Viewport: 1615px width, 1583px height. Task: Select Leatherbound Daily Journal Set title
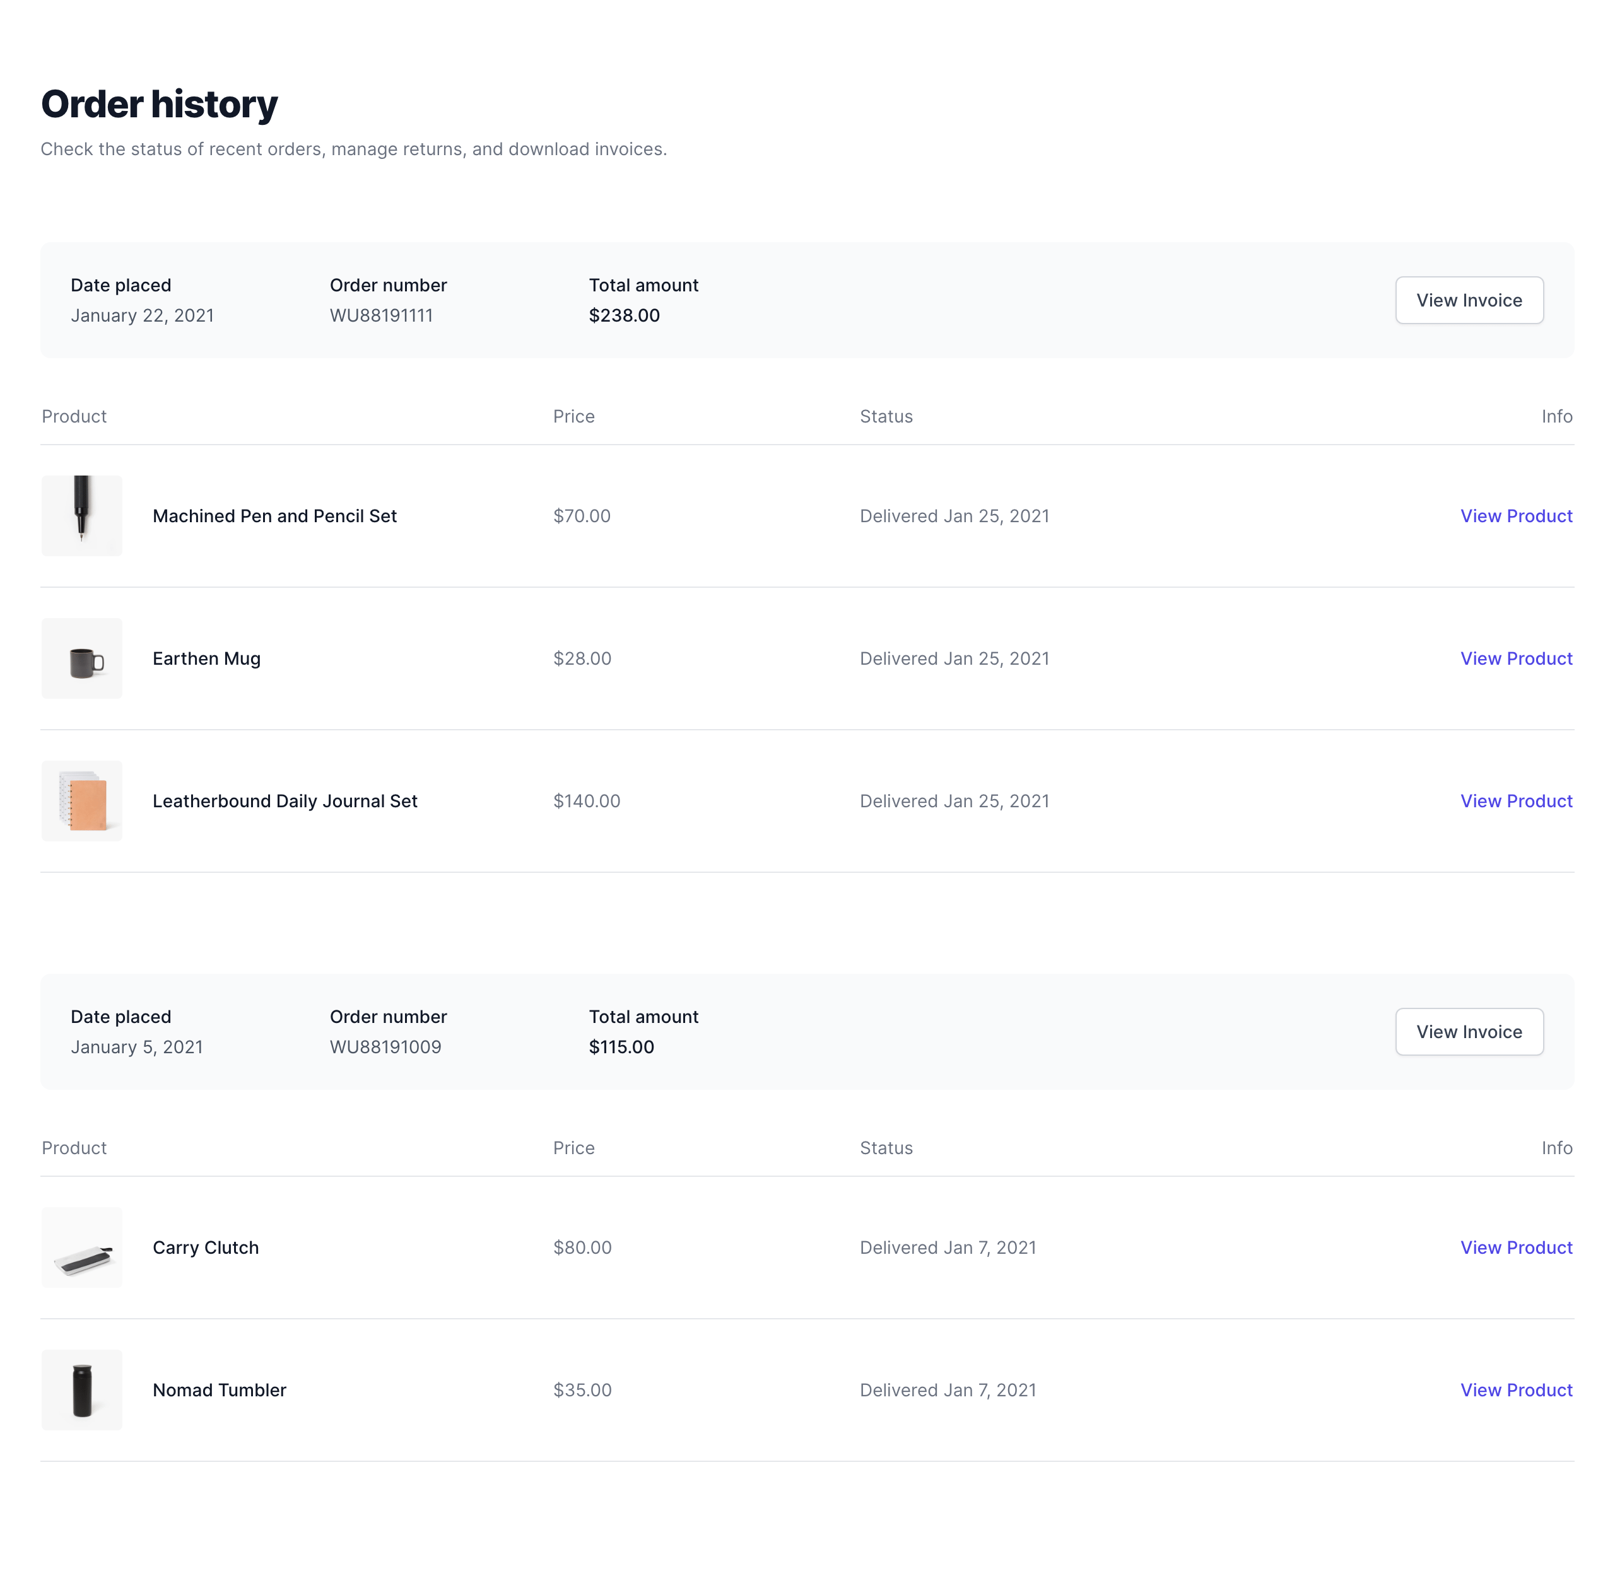coord(285,802)
